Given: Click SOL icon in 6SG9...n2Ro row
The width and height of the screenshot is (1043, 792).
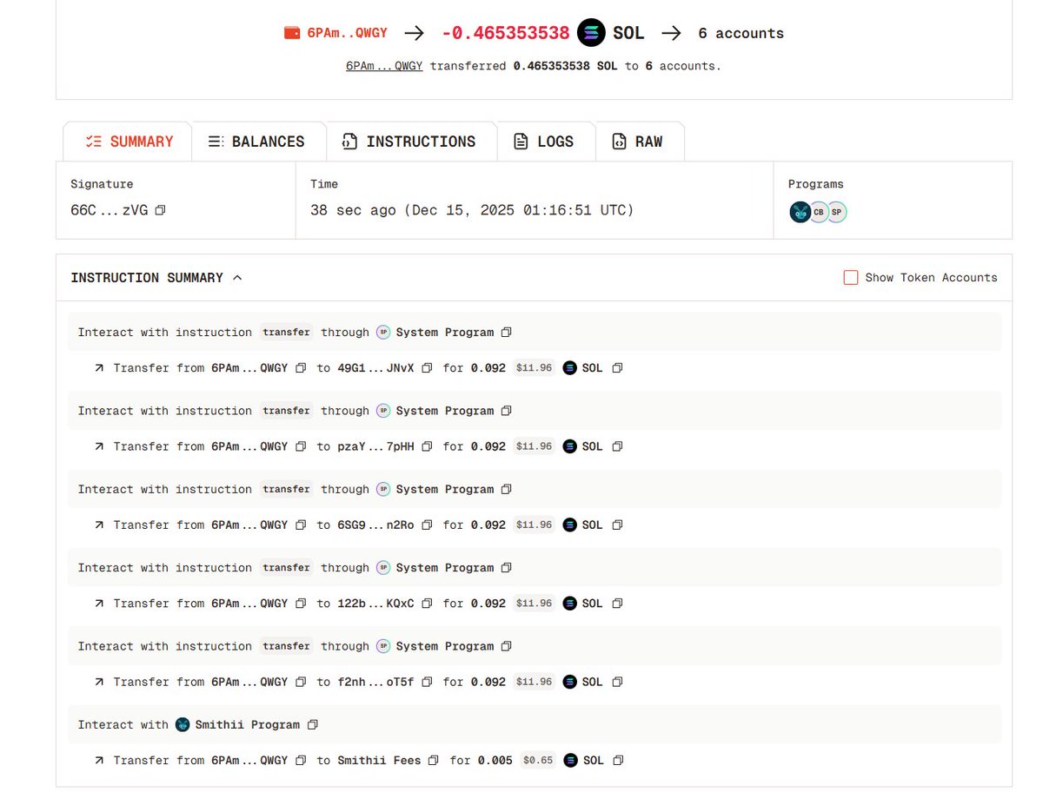Looking at the screenshot, I should click(x=569, y=525).
